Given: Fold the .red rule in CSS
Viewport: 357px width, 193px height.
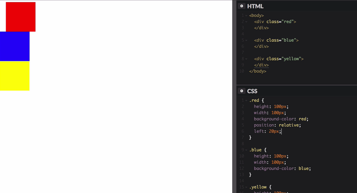Looking at the screenshot, I should point(246,100).
